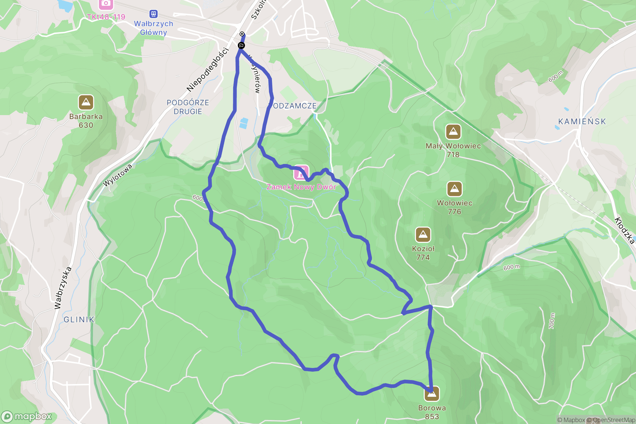
Task: Click the Wałbrzyska road label
Action: (x=63, y=288)
